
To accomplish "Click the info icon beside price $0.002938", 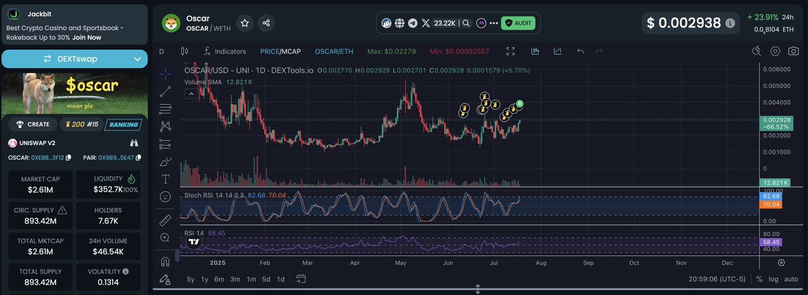I will (x=730, y=23).
